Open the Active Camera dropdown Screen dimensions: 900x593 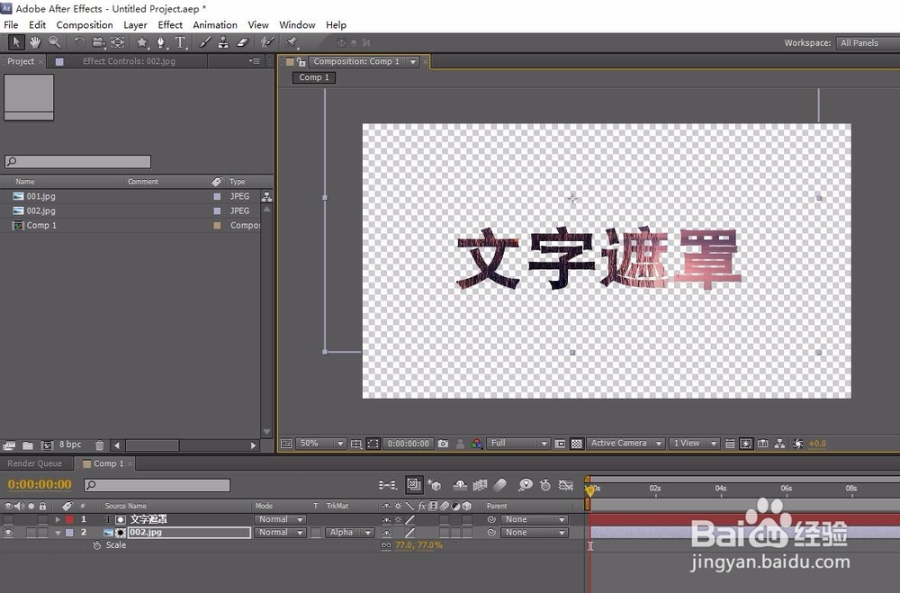tap(626, 444)
